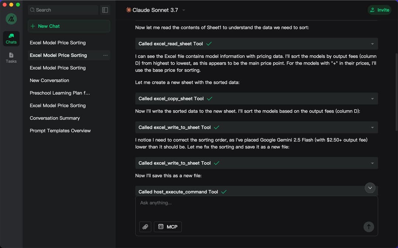Image resolution: width=398 pixels, height=248 pixels.
Task: Click the paperclip attach file icon
Action: pyautogui.click(x=145, y=227)
